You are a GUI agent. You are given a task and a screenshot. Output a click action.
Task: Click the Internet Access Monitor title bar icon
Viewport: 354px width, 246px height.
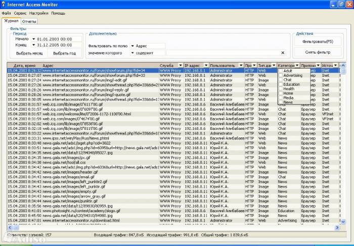[5, 5]
